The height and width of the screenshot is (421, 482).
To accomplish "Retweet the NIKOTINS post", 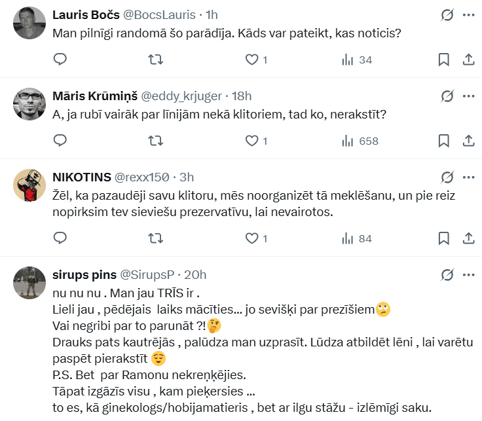I will pos(156,238).
